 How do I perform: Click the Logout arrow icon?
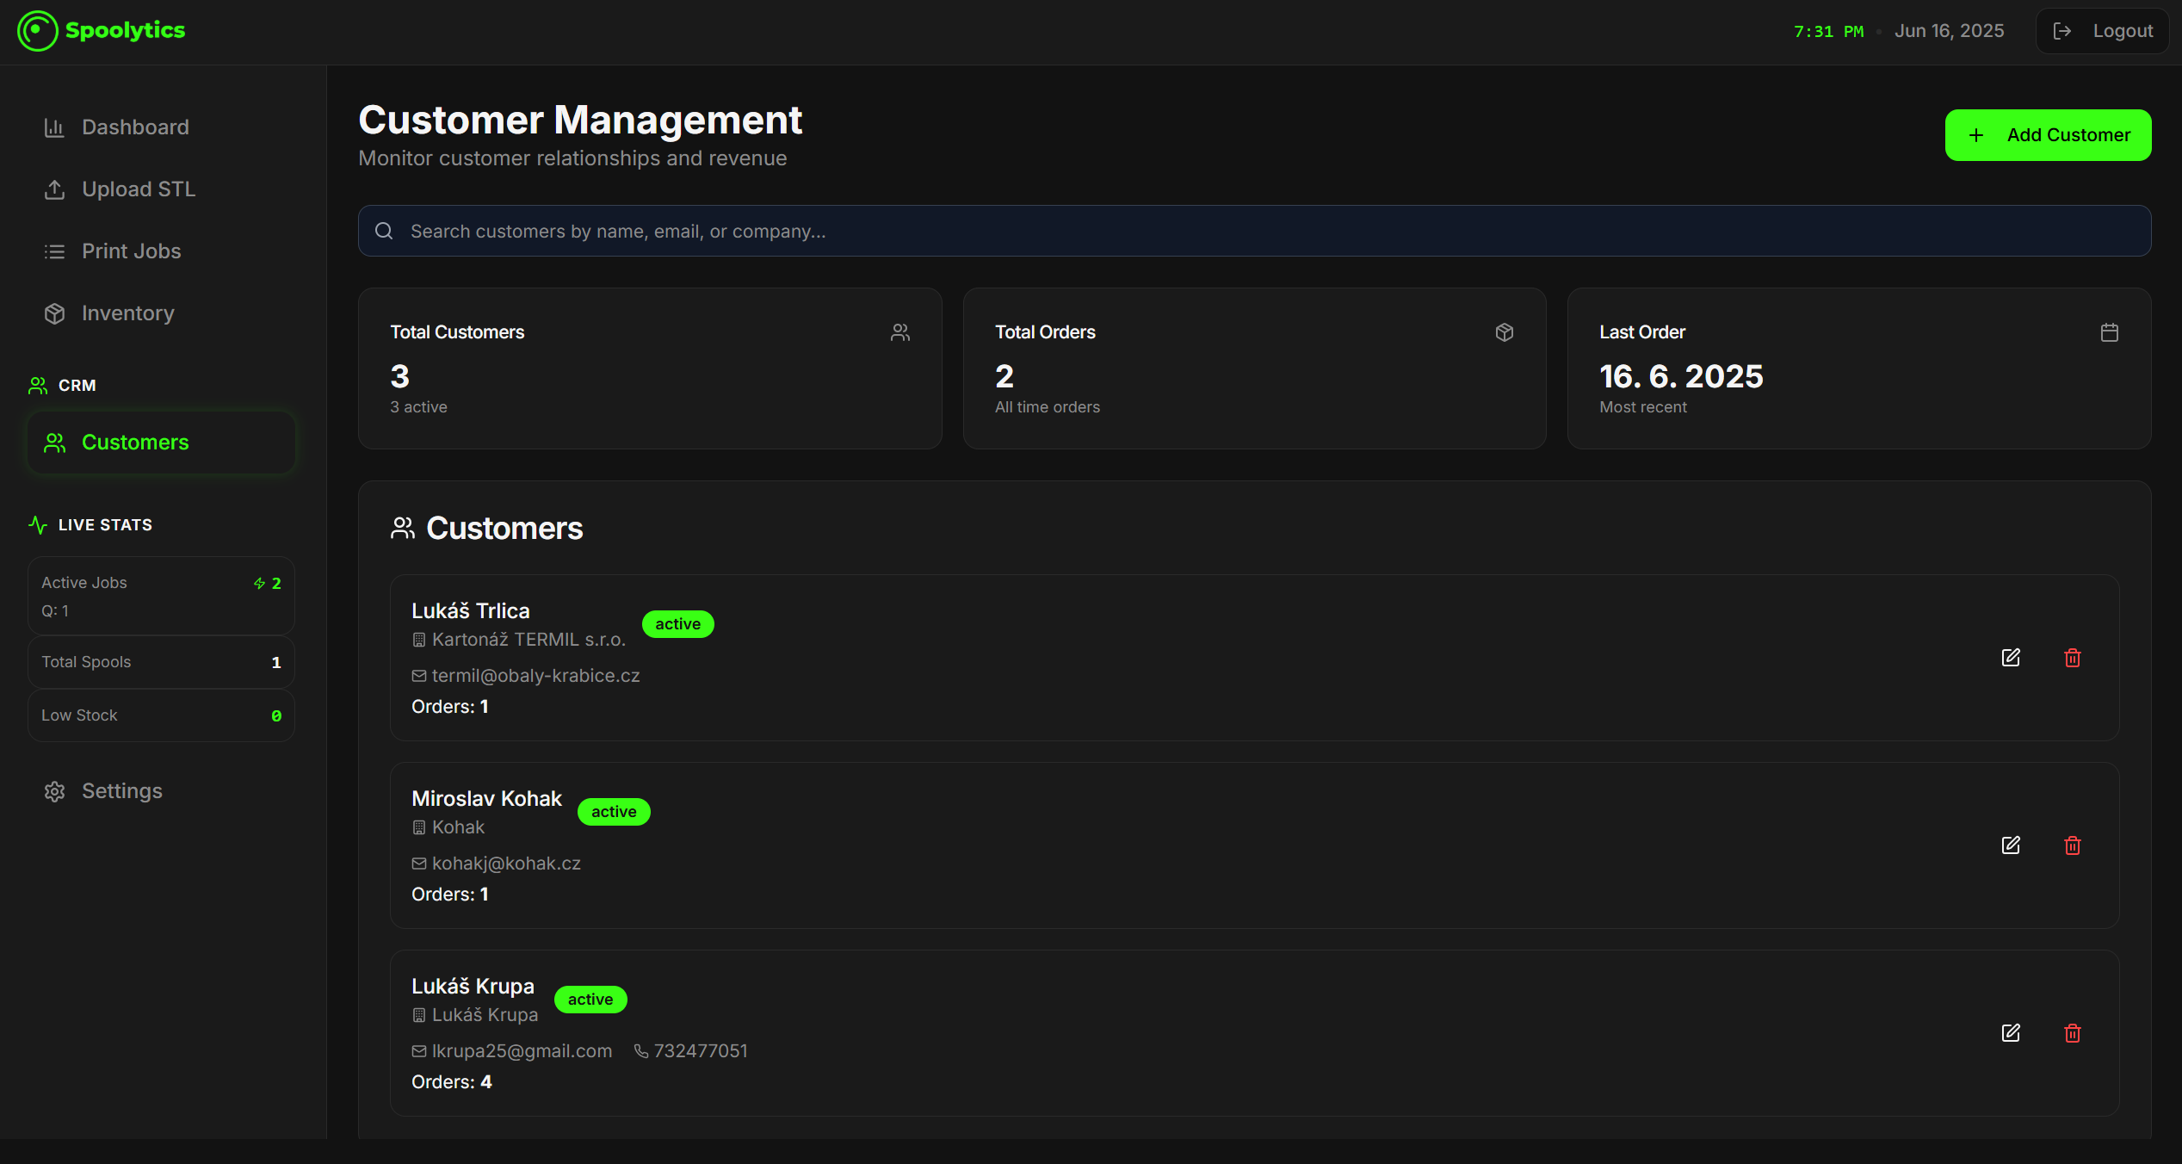click(x=2062, y=31)
